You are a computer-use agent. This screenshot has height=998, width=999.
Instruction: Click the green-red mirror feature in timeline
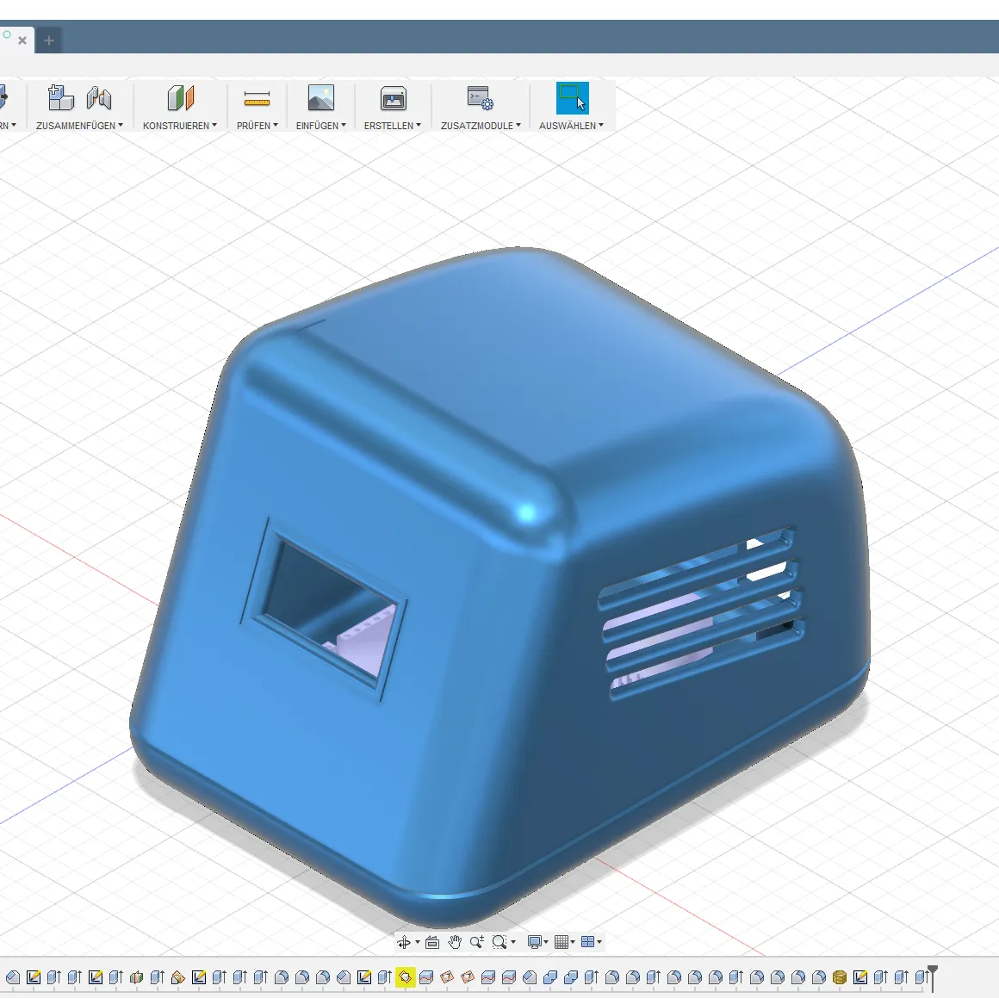click(136, 977)
